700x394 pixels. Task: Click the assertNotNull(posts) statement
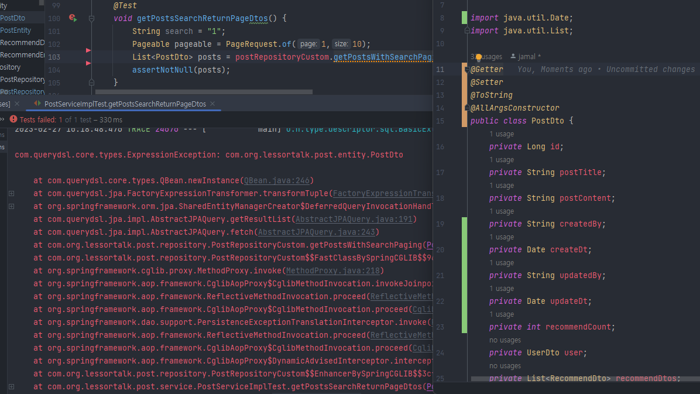(x=181, y=70)
